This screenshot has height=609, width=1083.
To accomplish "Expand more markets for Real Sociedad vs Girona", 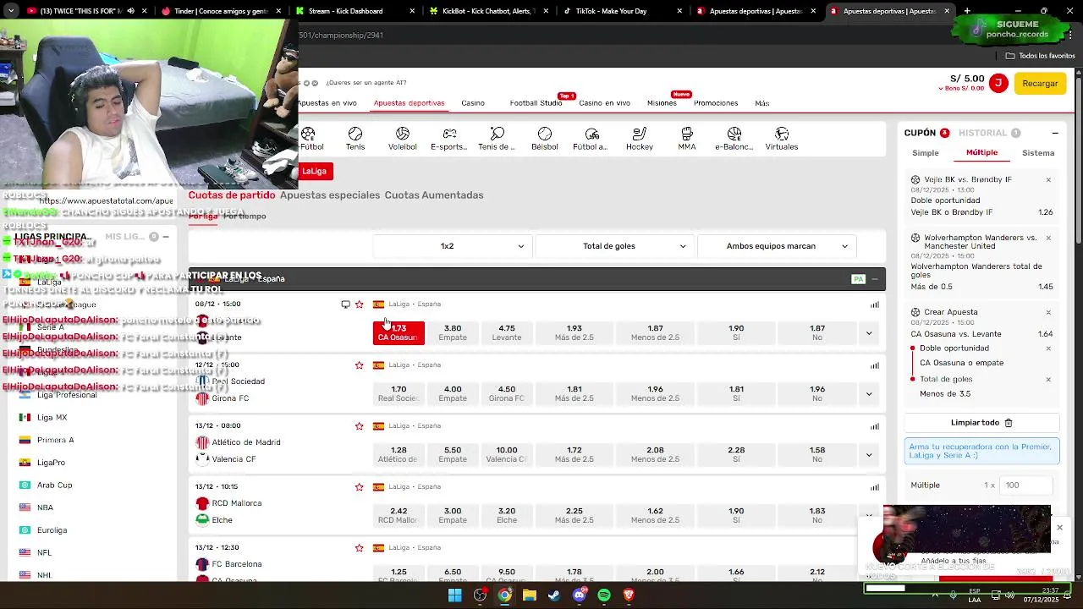I will point(869,394).
